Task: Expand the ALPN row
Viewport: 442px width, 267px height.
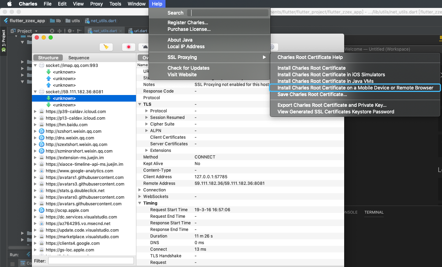Action: (147, 131)
